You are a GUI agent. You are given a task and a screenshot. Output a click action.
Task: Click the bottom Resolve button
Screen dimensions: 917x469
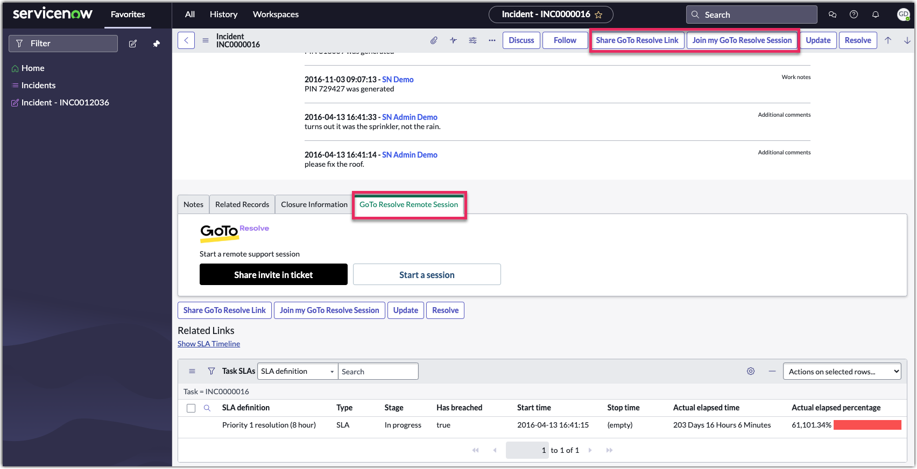pos(446,310)
